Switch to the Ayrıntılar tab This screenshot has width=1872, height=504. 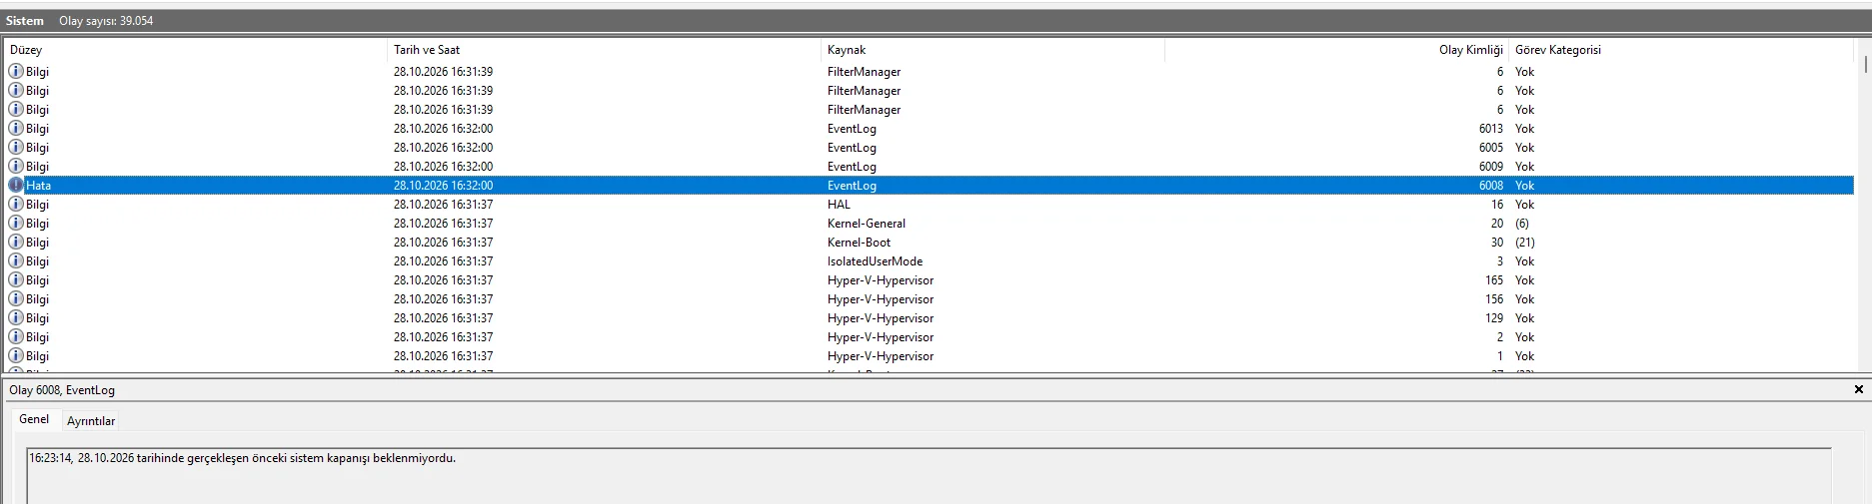tap(91, 421)
